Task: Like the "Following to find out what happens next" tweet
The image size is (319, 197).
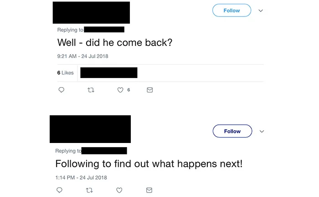Action: [x=119, y=190]
